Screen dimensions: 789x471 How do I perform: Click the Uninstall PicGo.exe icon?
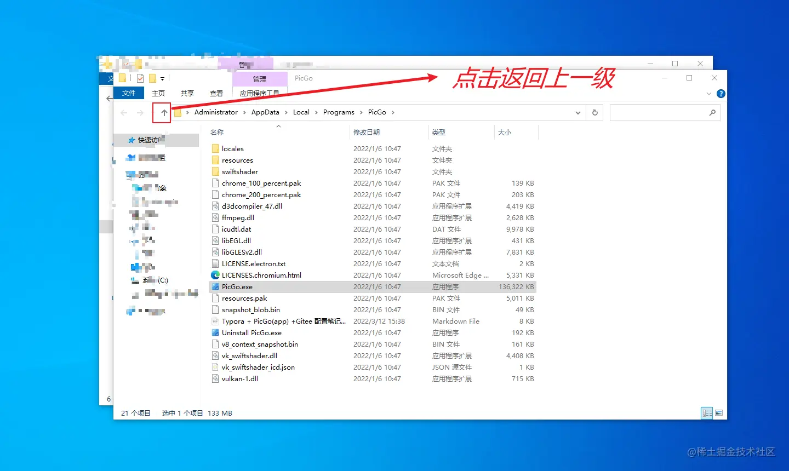(215, 333)
